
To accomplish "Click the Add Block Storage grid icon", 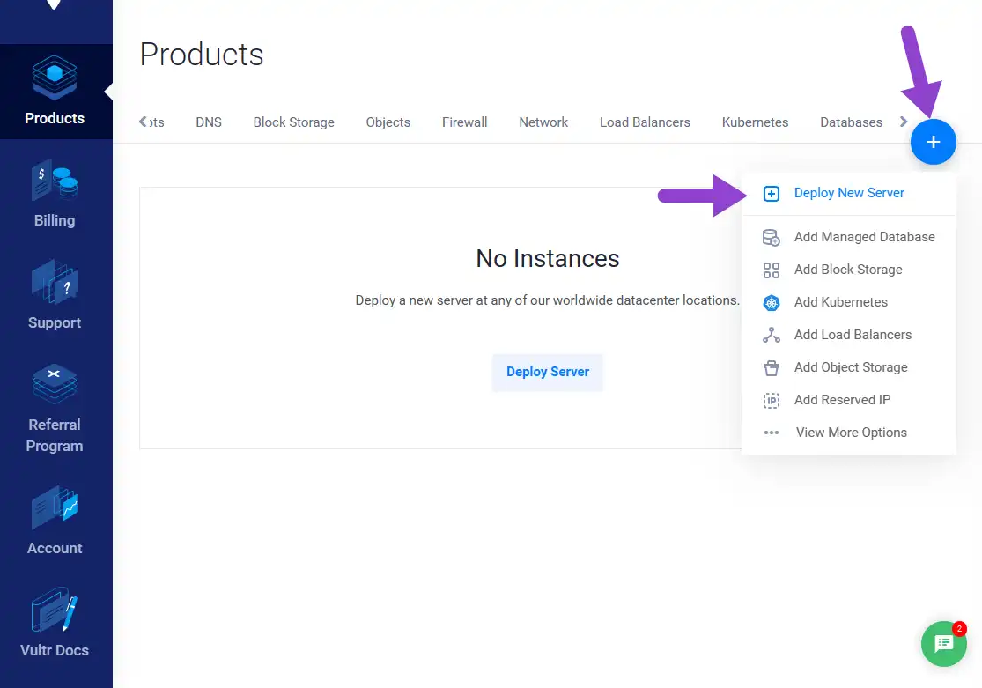I will coord(771,270).
